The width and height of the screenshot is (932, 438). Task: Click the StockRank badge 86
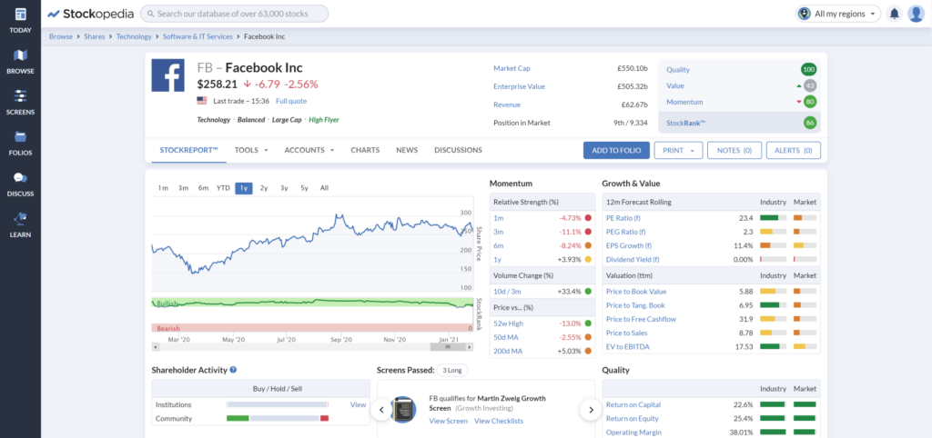pyautogui.click(x=809, y=123)
